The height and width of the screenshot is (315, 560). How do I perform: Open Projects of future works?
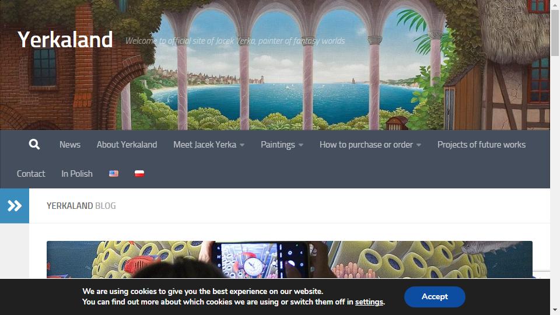tap(481, 145)
